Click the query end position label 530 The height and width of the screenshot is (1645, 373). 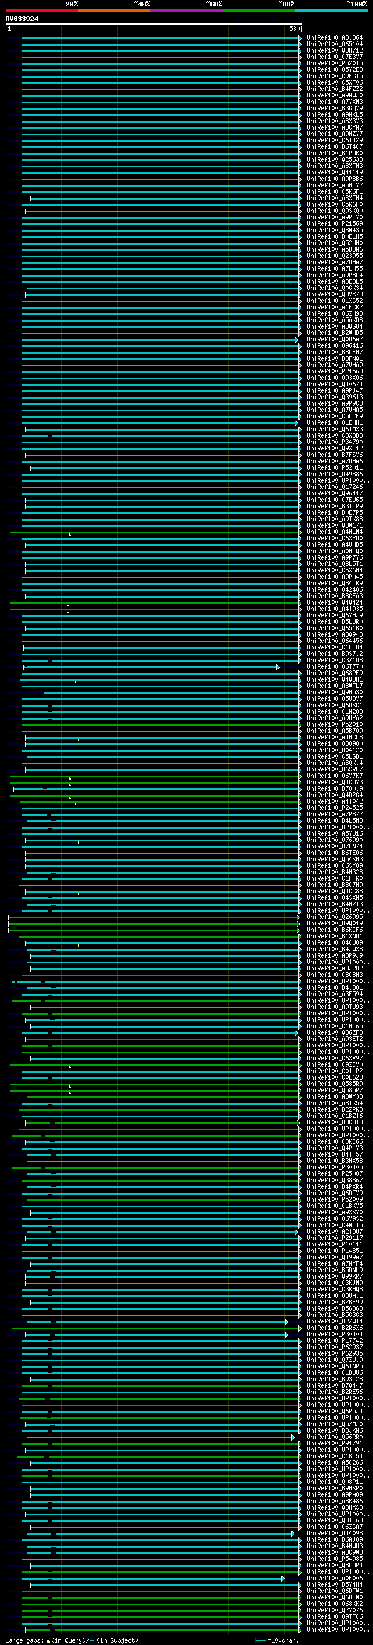[x=294, y=29]
